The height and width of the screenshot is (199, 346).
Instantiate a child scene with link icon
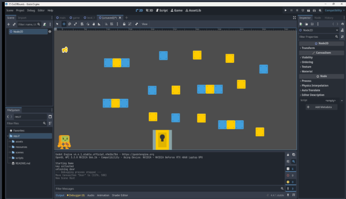coord(14,24)
